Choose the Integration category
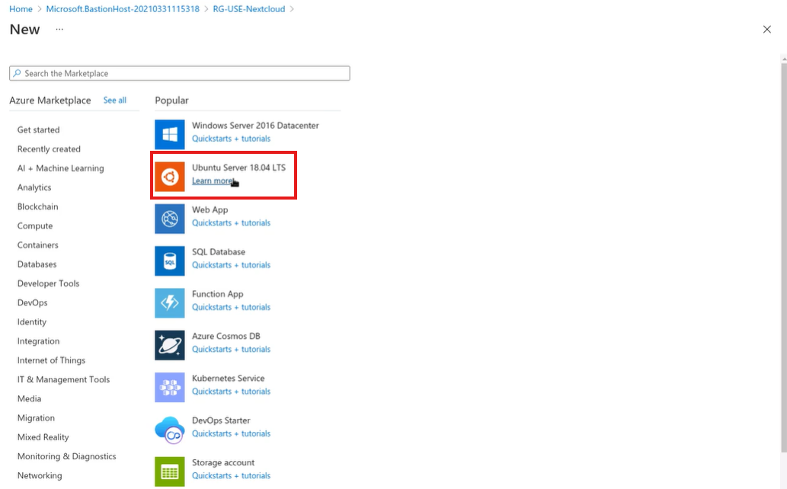The width and height of the screenshot is (787, 489). (x=38, y=341)
